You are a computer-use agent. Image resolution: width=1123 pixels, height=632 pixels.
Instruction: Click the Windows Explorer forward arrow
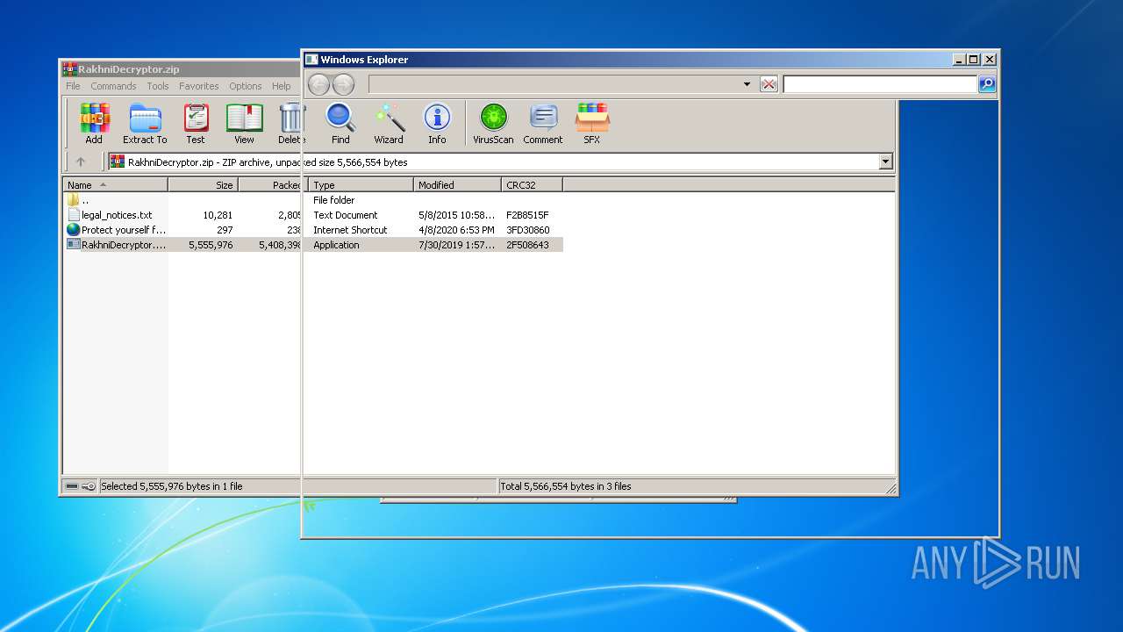tap(343, 84)
